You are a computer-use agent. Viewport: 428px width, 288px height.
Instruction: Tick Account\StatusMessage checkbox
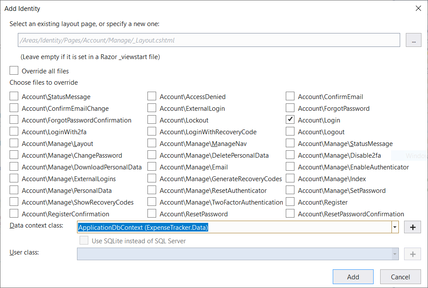(14, 96)
